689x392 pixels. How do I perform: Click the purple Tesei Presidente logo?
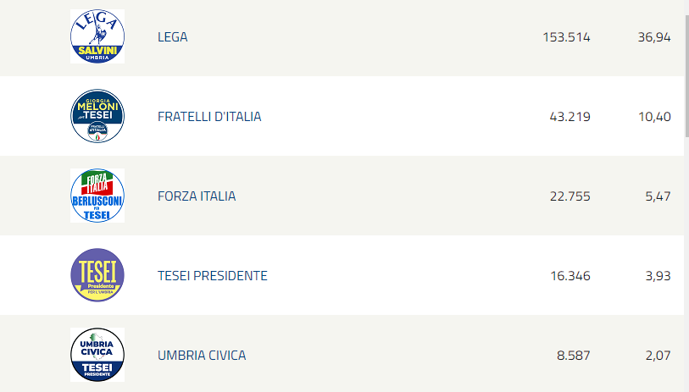(x=97, y=275)
